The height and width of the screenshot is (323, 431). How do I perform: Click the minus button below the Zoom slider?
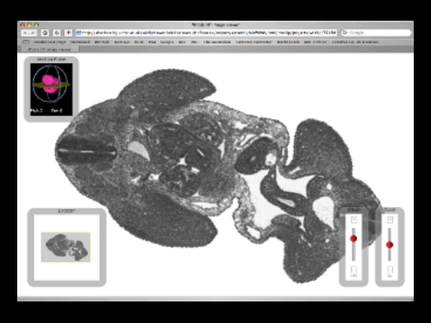coord(390,270)
